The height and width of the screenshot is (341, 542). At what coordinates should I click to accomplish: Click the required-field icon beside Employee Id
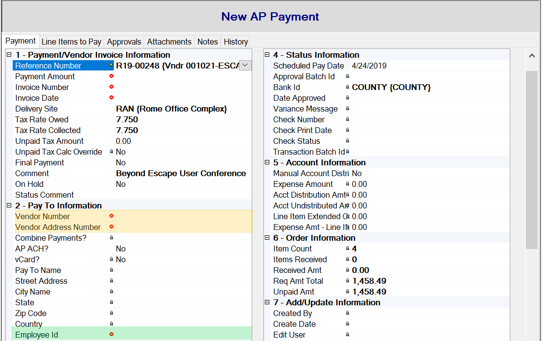[x=111, y=334]
